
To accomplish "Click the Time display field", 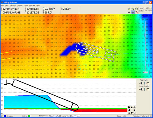I will point(148,8).
